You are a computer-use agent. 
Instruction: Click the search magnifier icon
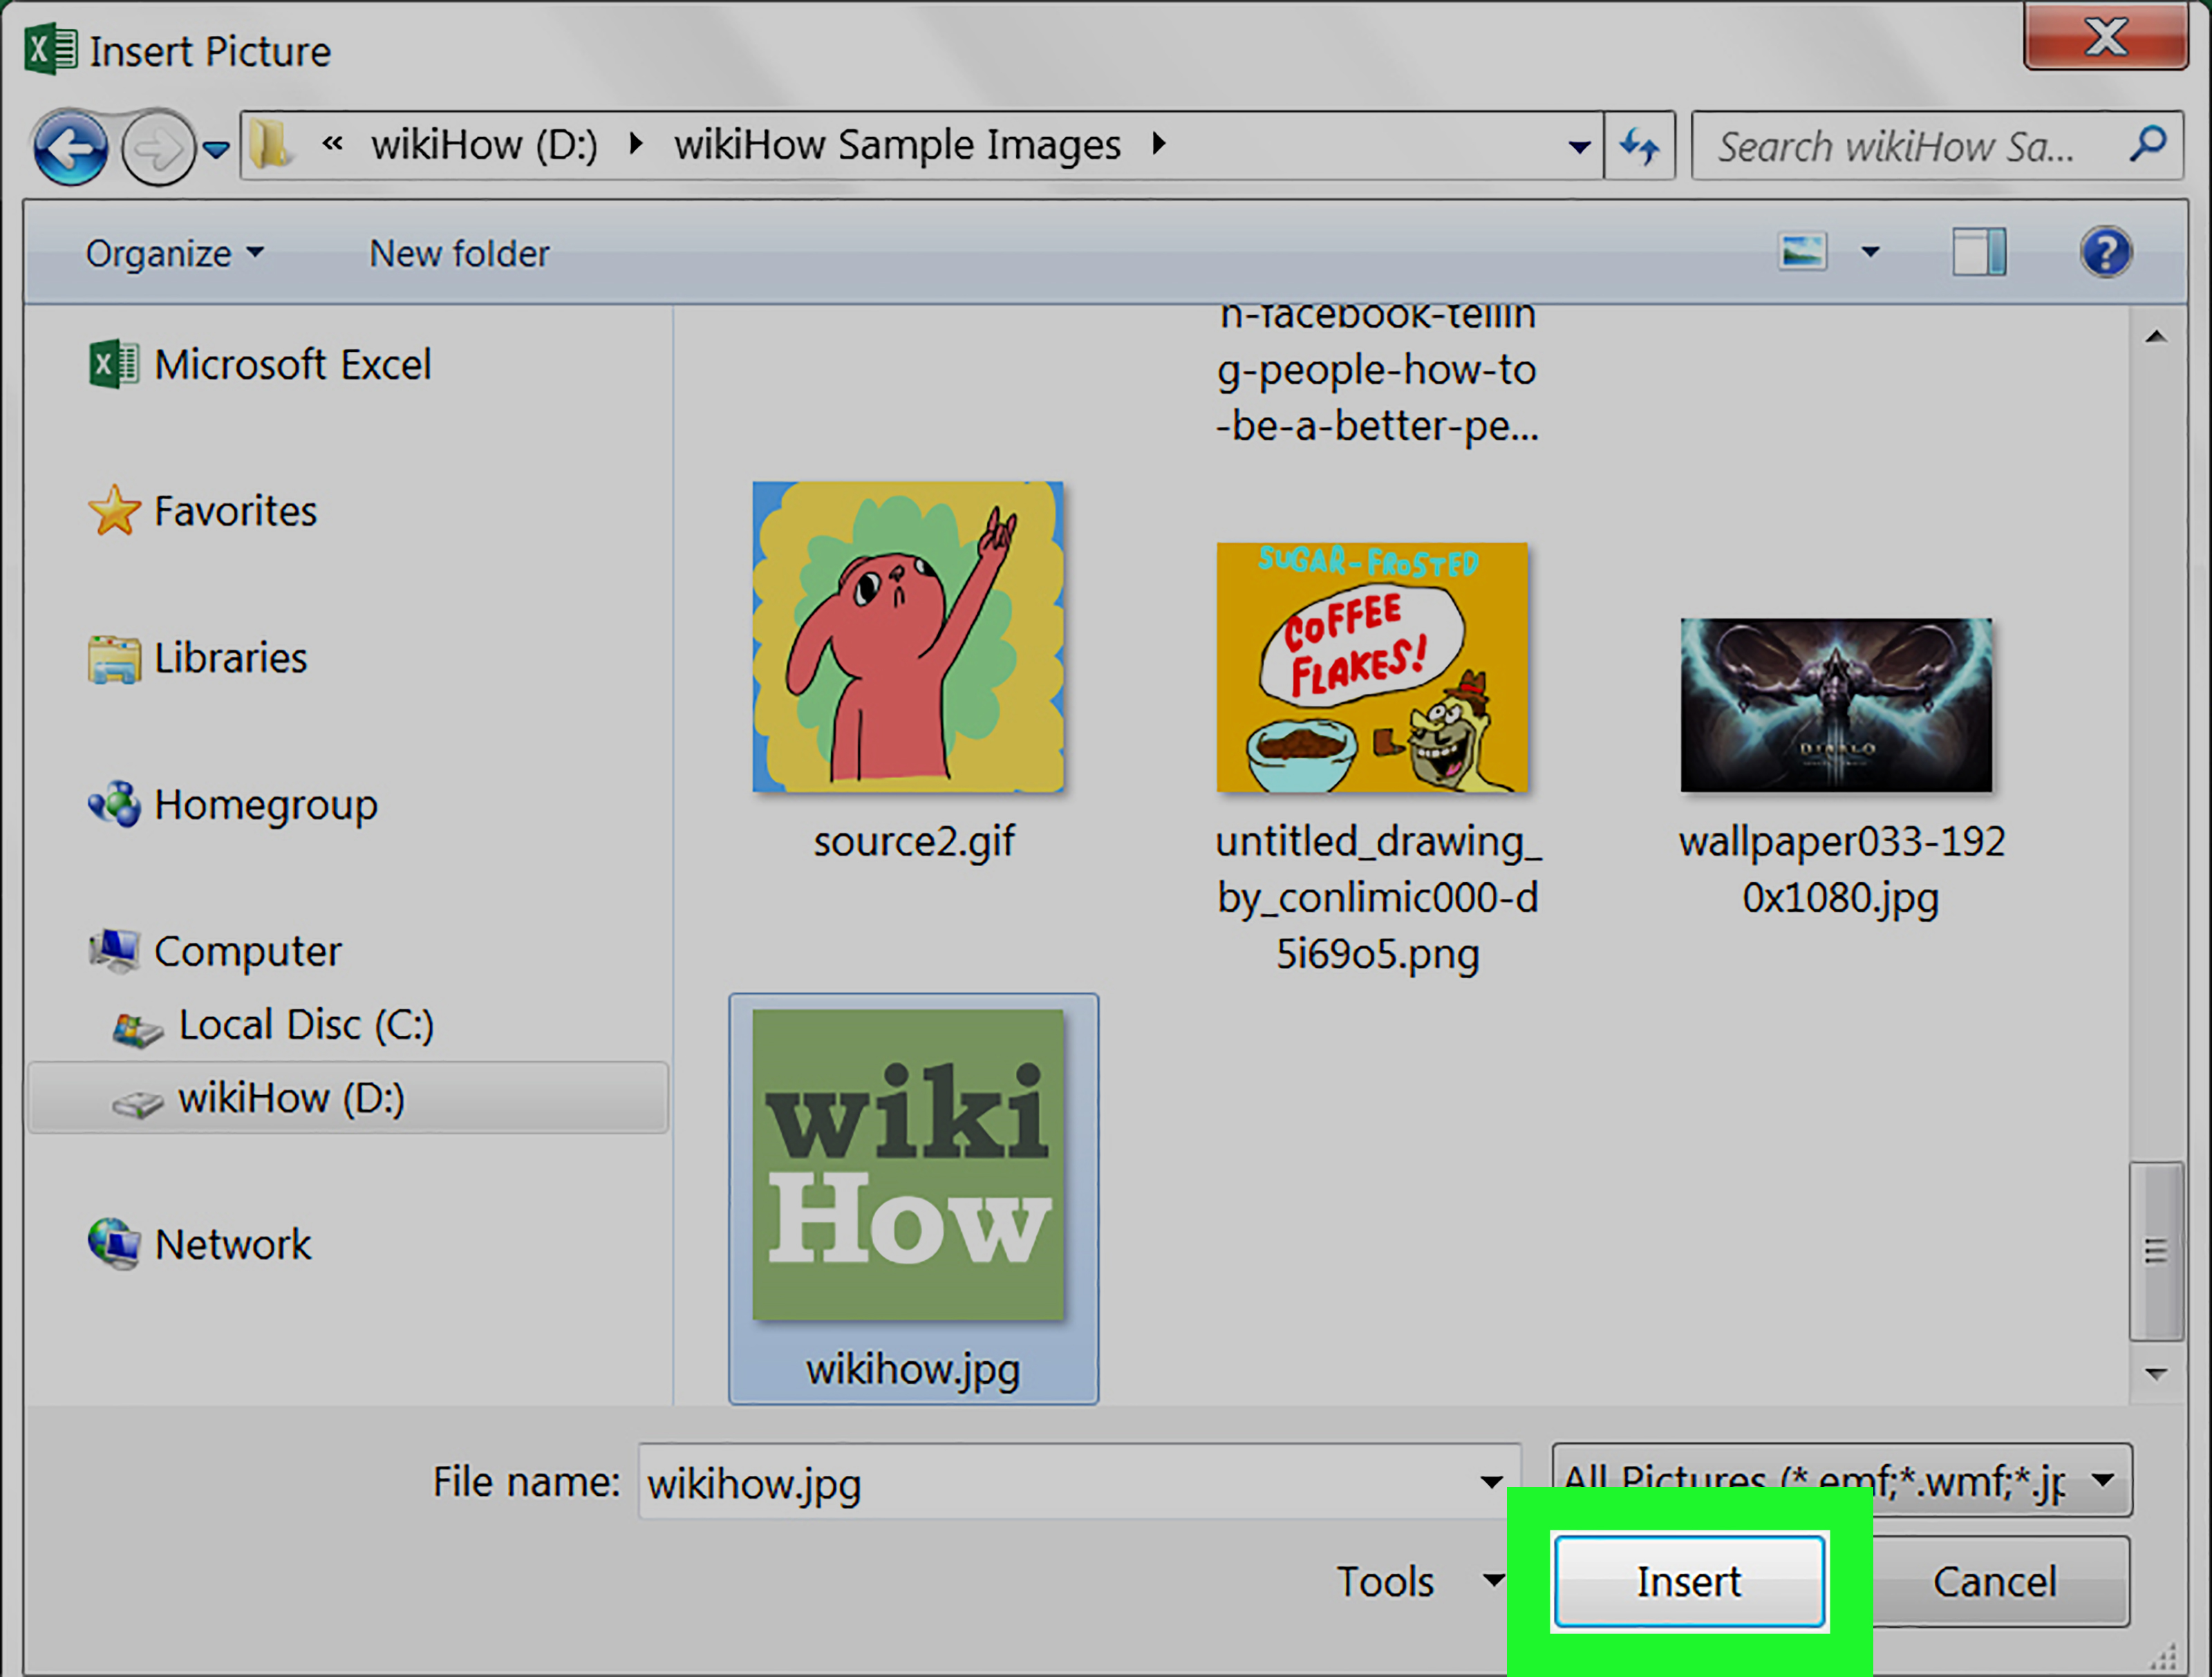pyautogui.click(x=2148, y=145)
